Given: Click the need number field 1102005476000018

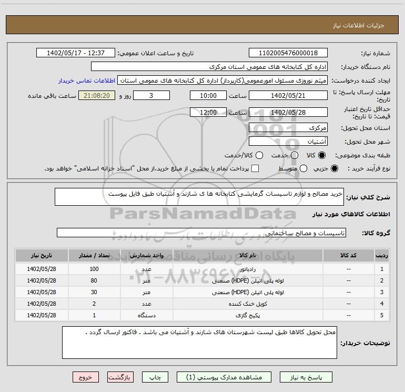Looking at the screenshot, I should pos(288,53).
